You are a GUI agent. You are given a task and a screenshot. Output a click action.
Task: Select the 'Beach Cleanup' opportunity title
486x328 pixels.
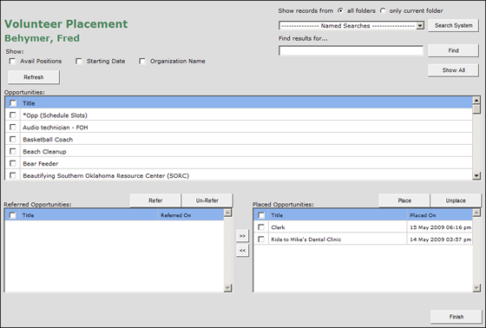[x=44, y=152]
